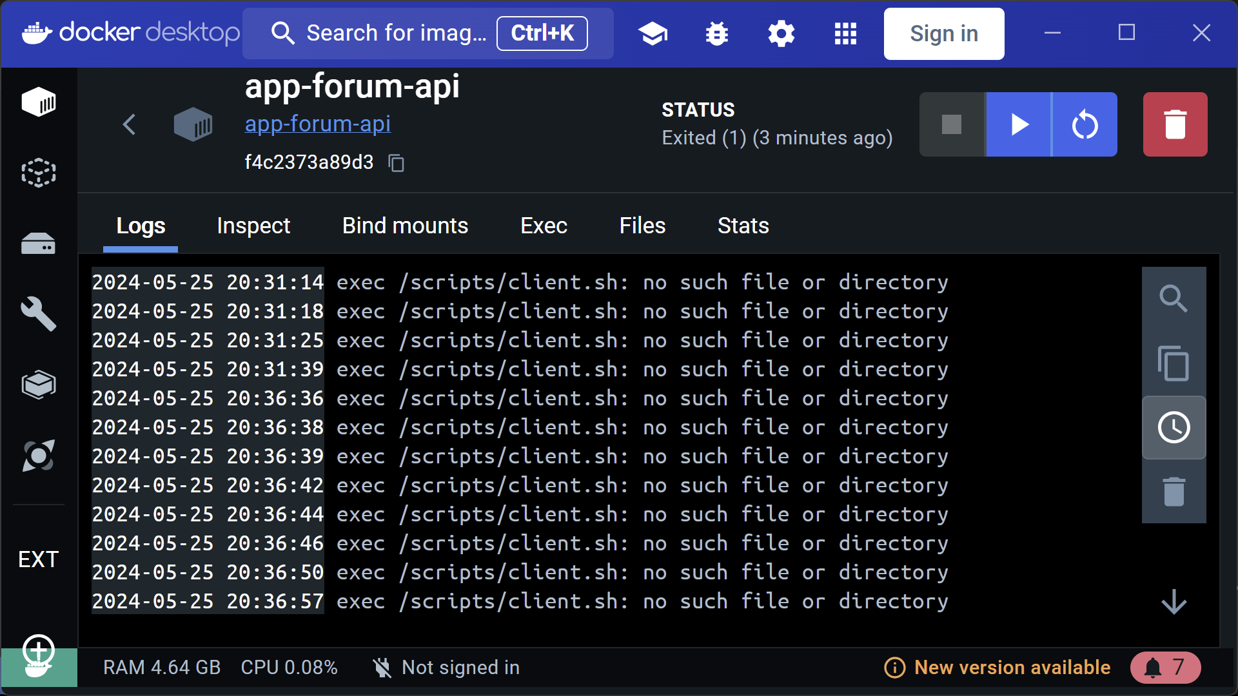Select the log line timestamped 20:36:42
Viewport: 1238px width, 696px height.
(520, 485)
